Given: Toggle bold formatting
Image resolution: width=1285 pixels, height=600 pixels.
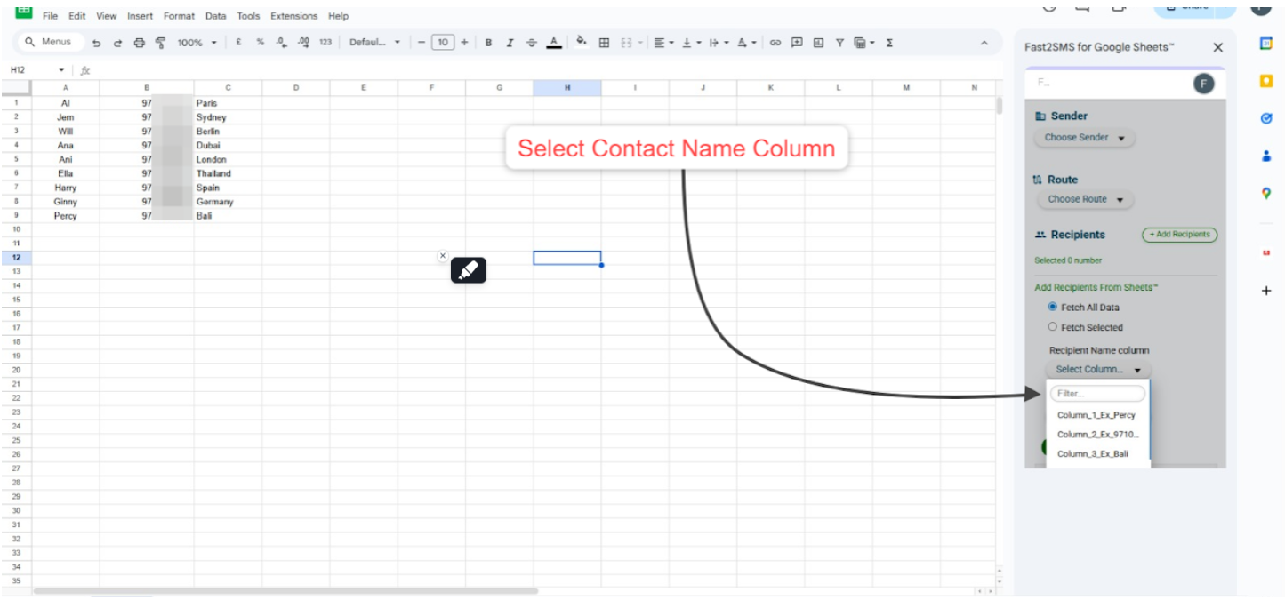Looking at the screenshot, I should (x=488, y=43).
